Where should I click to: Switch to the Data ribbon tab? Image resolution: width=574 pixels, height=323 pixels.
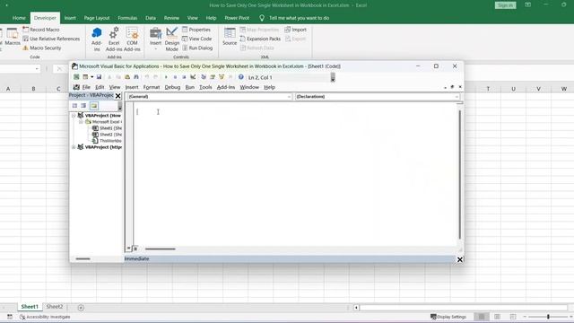click(x=151, y=18)
